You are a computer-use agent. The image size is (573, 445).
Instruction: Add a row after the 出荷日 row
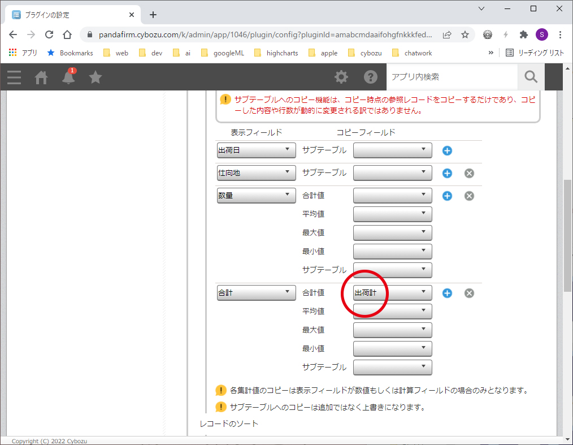point(447,150)
